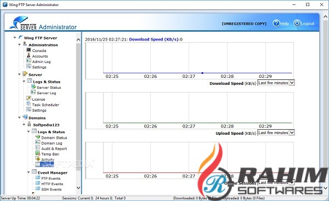Maximize the Wing FTP Server Administrator window
This screenshot has width=329, height=201.
308,4
